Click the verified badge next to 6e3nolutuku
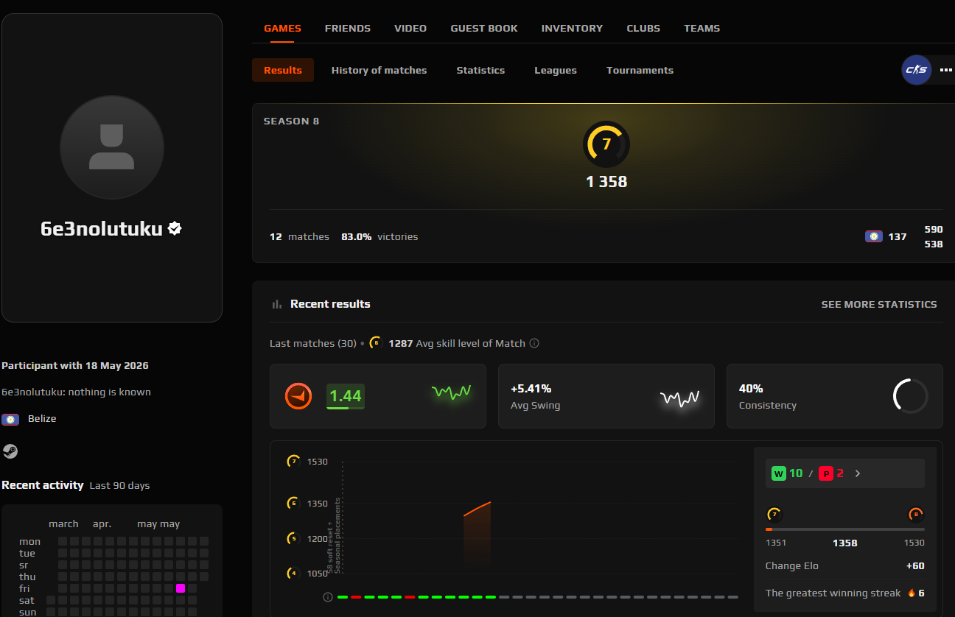This screenshot has width=955, height=617. [x=175, y=228]
